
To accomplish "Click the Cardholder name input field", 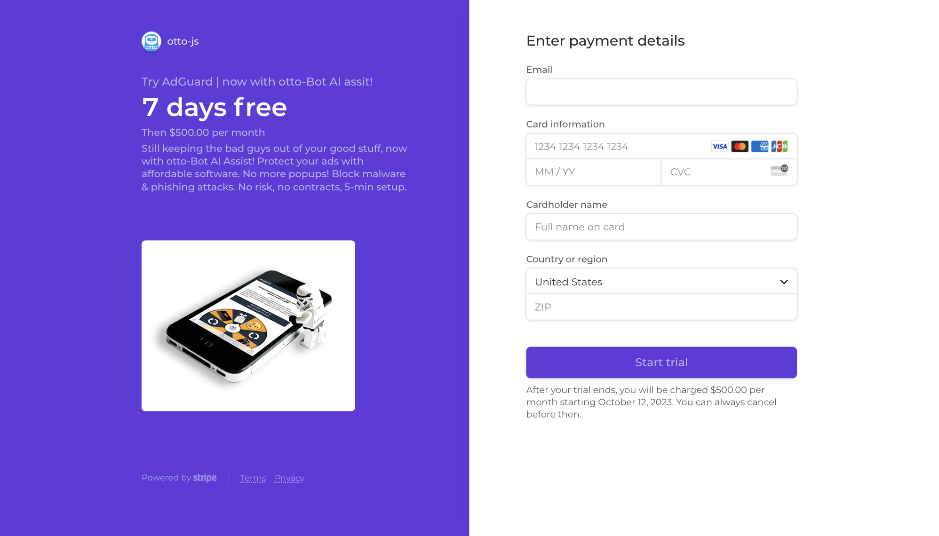I will pyautogui.click(x=661, y=227).
